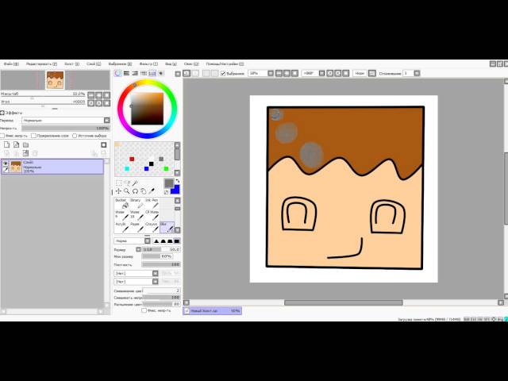Image resolution: width=508 pixels, height=381 pixels.
Task: Open the Окно menu
Action: point(190,64)
